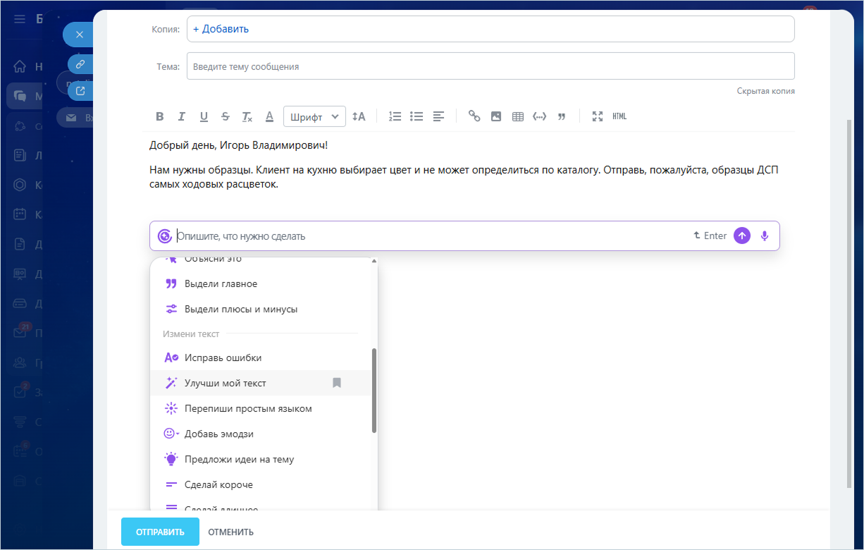
Task: Change the text color with the A icon
Action: 269,116
